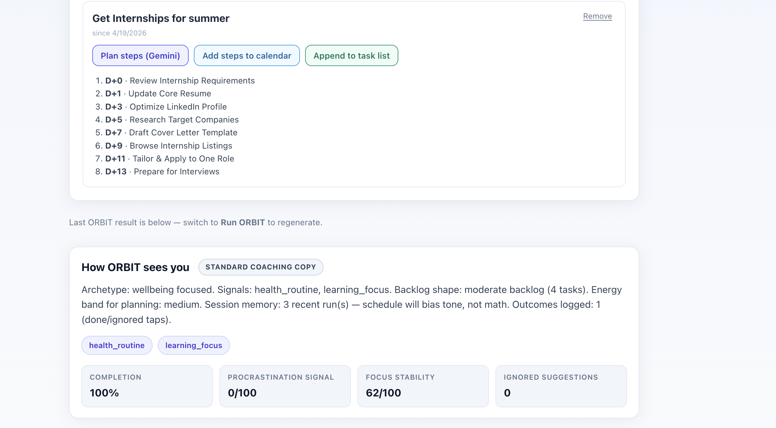Click the Standard Coaching Copy badge
Screen dimensions: 776x428
coord(261,267)
